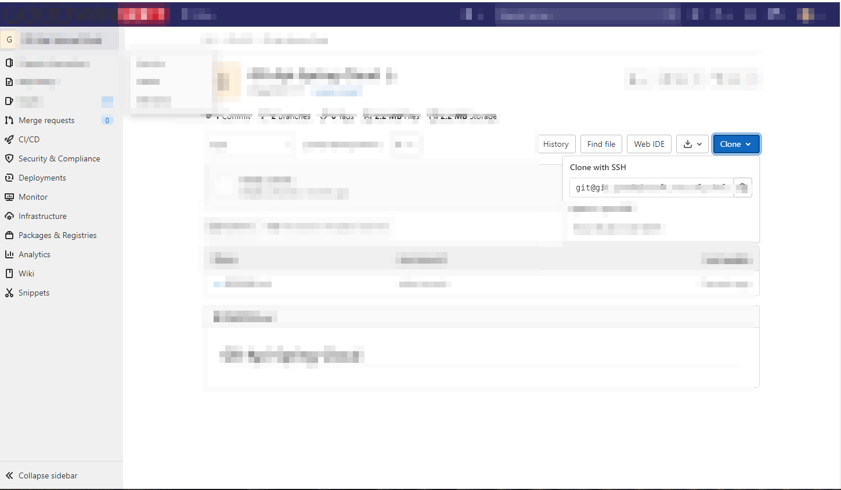
Task: Click the Merge requests counter badge
Action: [x=107, y=120]
